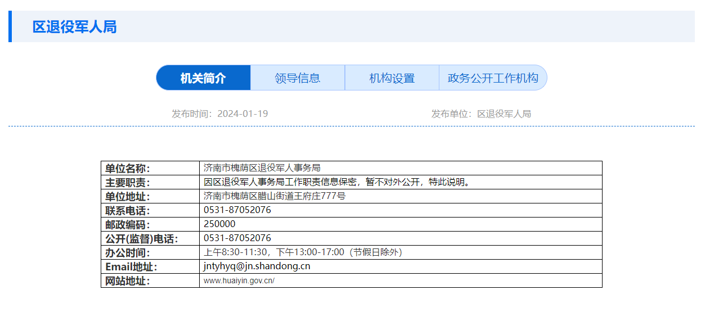This screenshot has height=317, width=701.
Task: Click the 办公时间 label cell
Action: (x=150, y=252)
